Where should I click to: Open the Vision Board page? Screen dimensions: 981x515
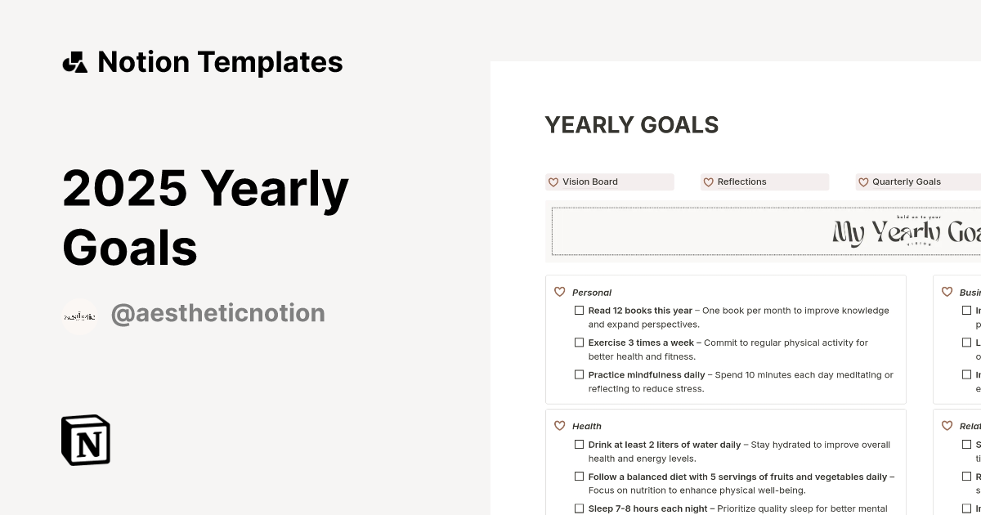click(590, 182)
